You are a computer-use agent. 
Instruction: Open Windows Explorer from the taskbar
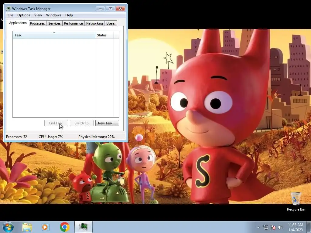27,227
